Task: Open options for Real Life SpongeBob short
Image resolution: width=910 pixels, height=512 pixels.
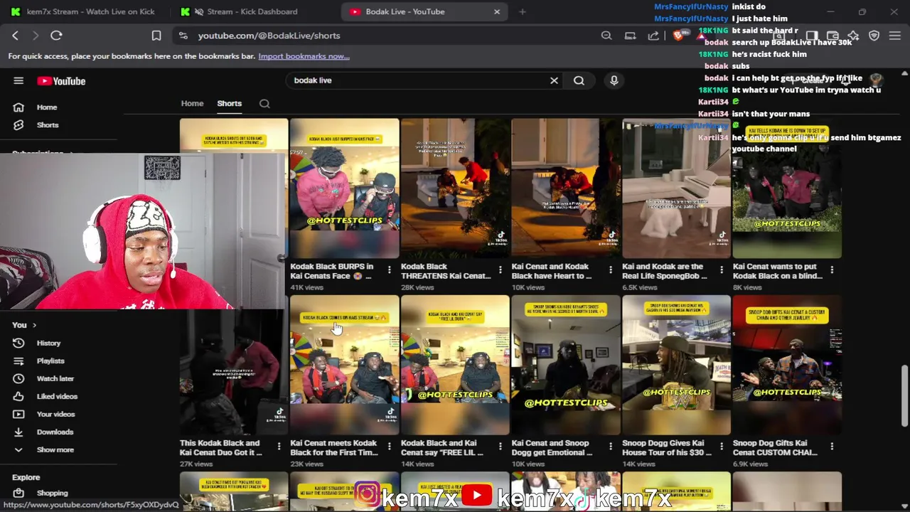Action: 721,270
